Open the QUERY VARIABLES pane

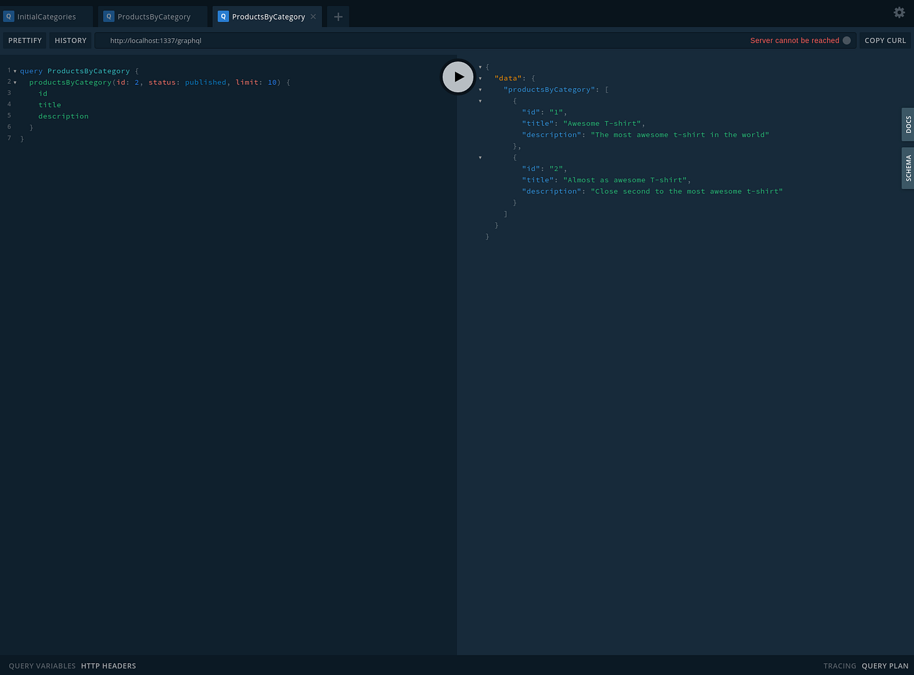(42, 666)
